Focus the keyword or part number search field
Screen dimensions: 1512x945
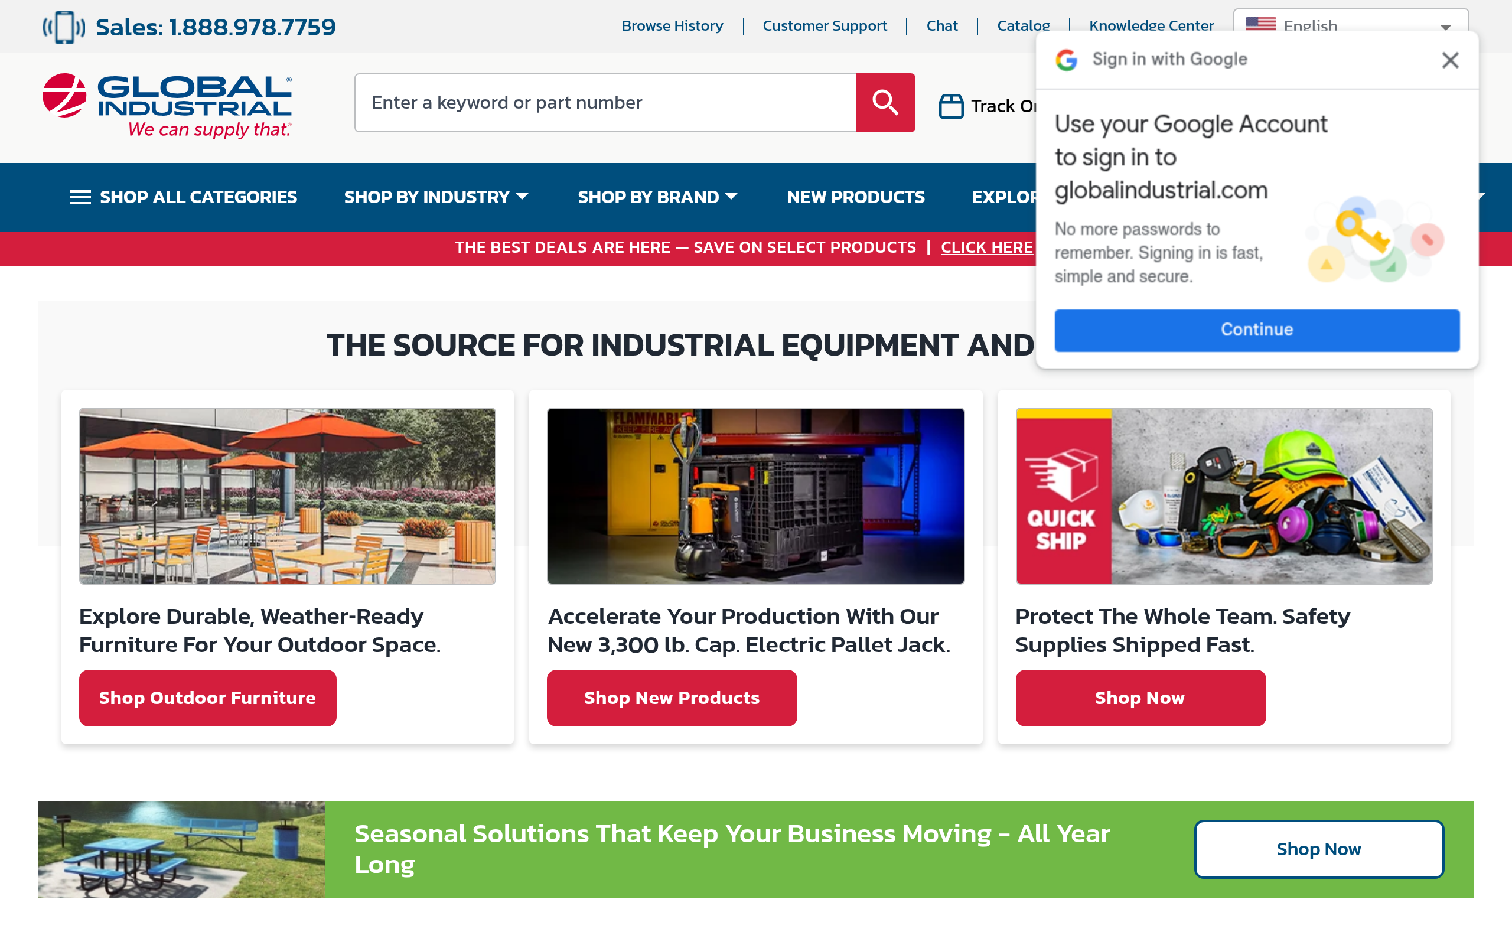(x=605, y=103)
